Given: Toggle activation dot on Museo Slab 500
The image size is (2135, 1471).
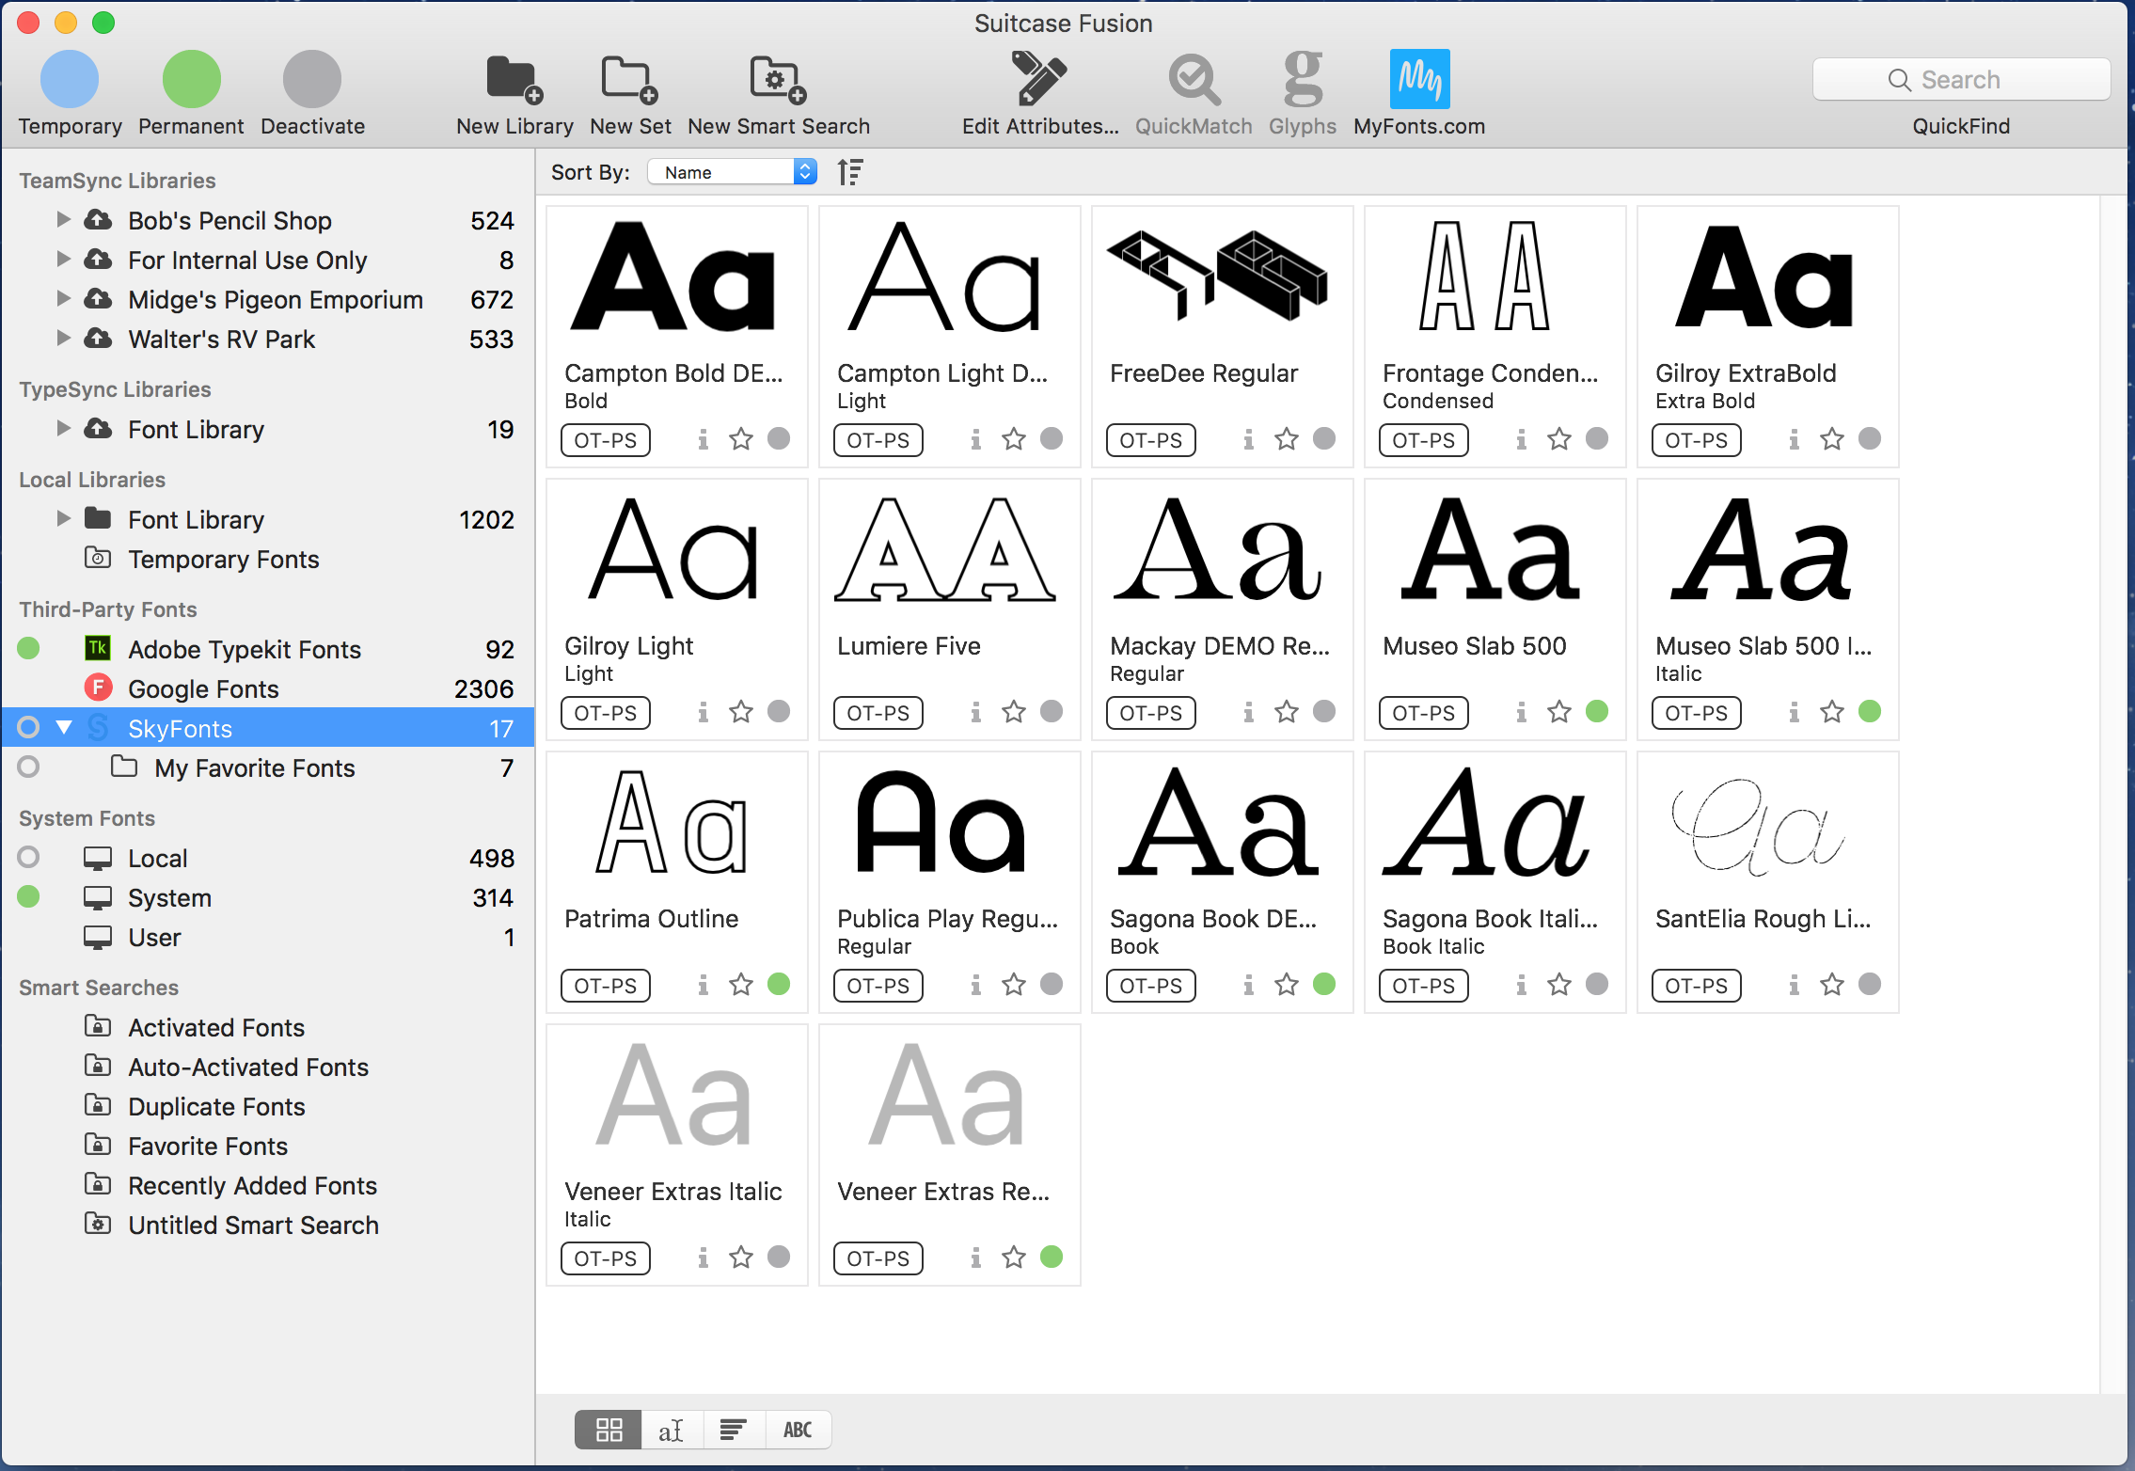Looking at the screenshot, I should (x=1596, y=711).
